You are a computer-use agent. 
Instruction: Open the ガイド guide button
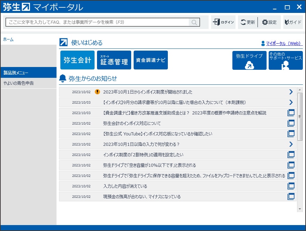[x=293, y=22]
